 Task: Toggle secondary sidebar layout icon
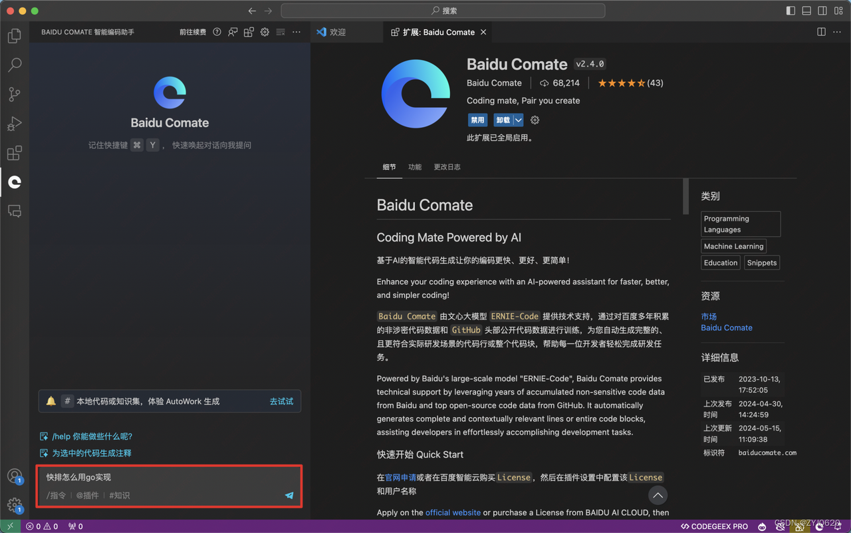click(822, 11)
